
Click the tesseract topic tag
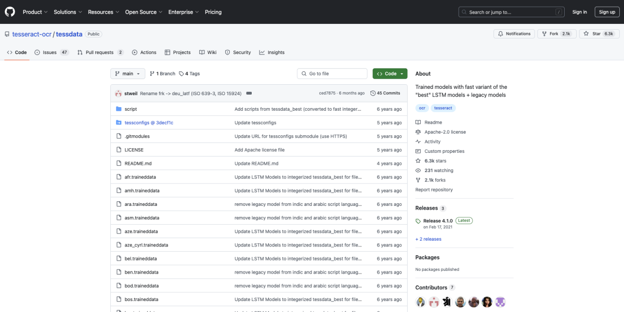[443, 108]
